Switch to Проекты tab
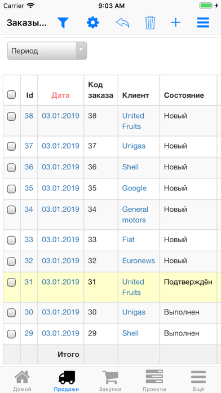The height and width of the screenshot is (393, 221). coord(154,381)
